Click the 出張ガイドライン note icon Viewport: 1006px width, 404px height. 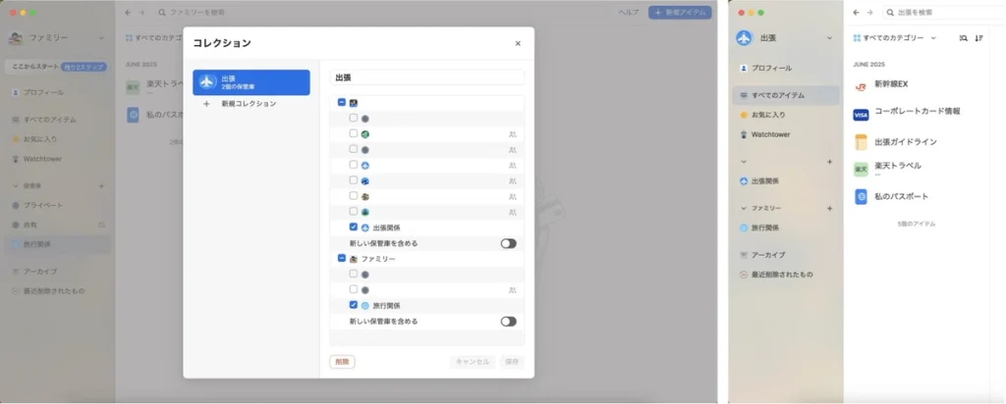861,142
